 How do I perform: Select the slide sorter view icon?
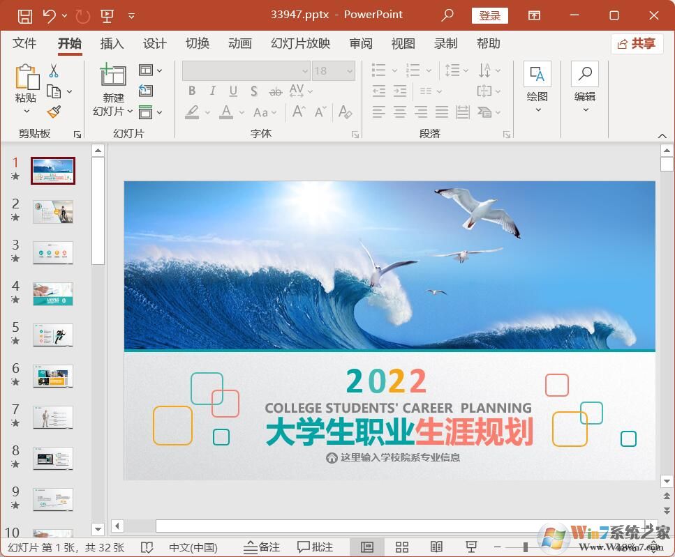click(x=401, y=547)
